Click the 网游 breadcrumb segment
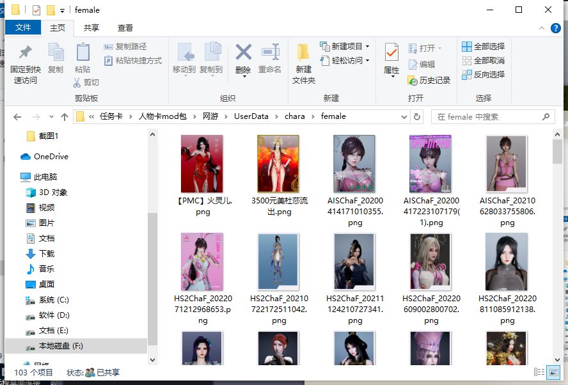The image size is (568, 385). (x=210, y=116)
